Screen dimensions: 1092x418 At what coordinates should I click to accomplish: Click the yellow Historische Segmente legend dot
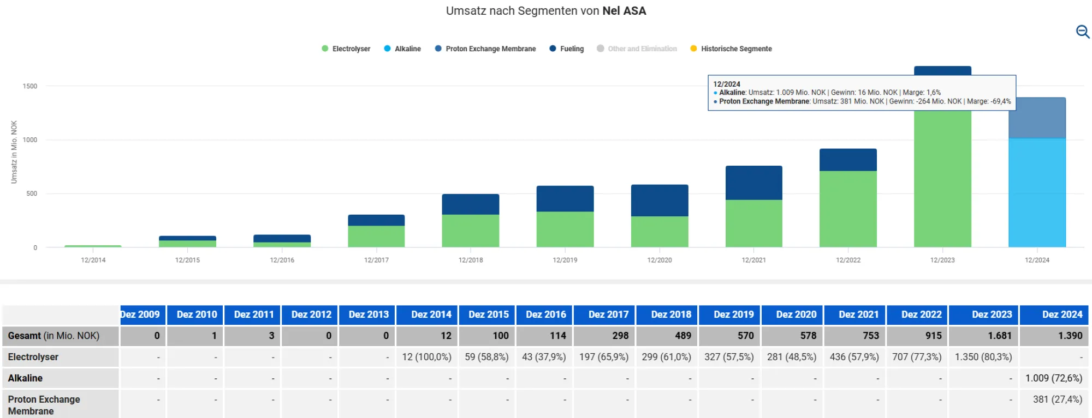693,49
